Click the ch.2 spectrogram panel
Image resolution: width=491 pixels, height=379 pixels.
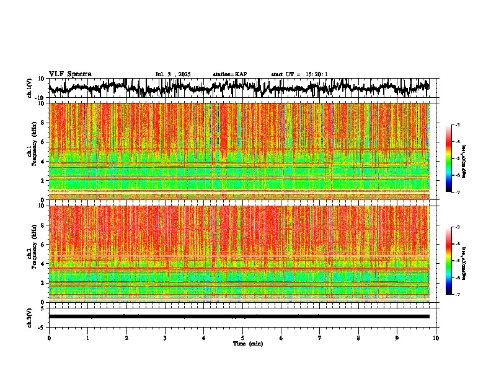[239, 254]
